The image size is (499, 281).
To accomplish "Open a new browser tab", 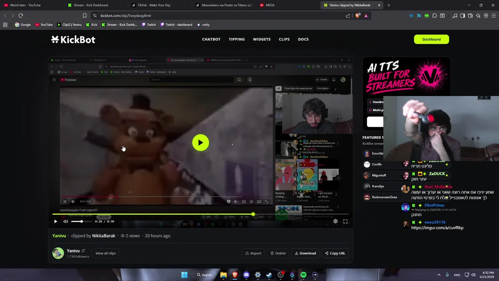I will [389, 5].
